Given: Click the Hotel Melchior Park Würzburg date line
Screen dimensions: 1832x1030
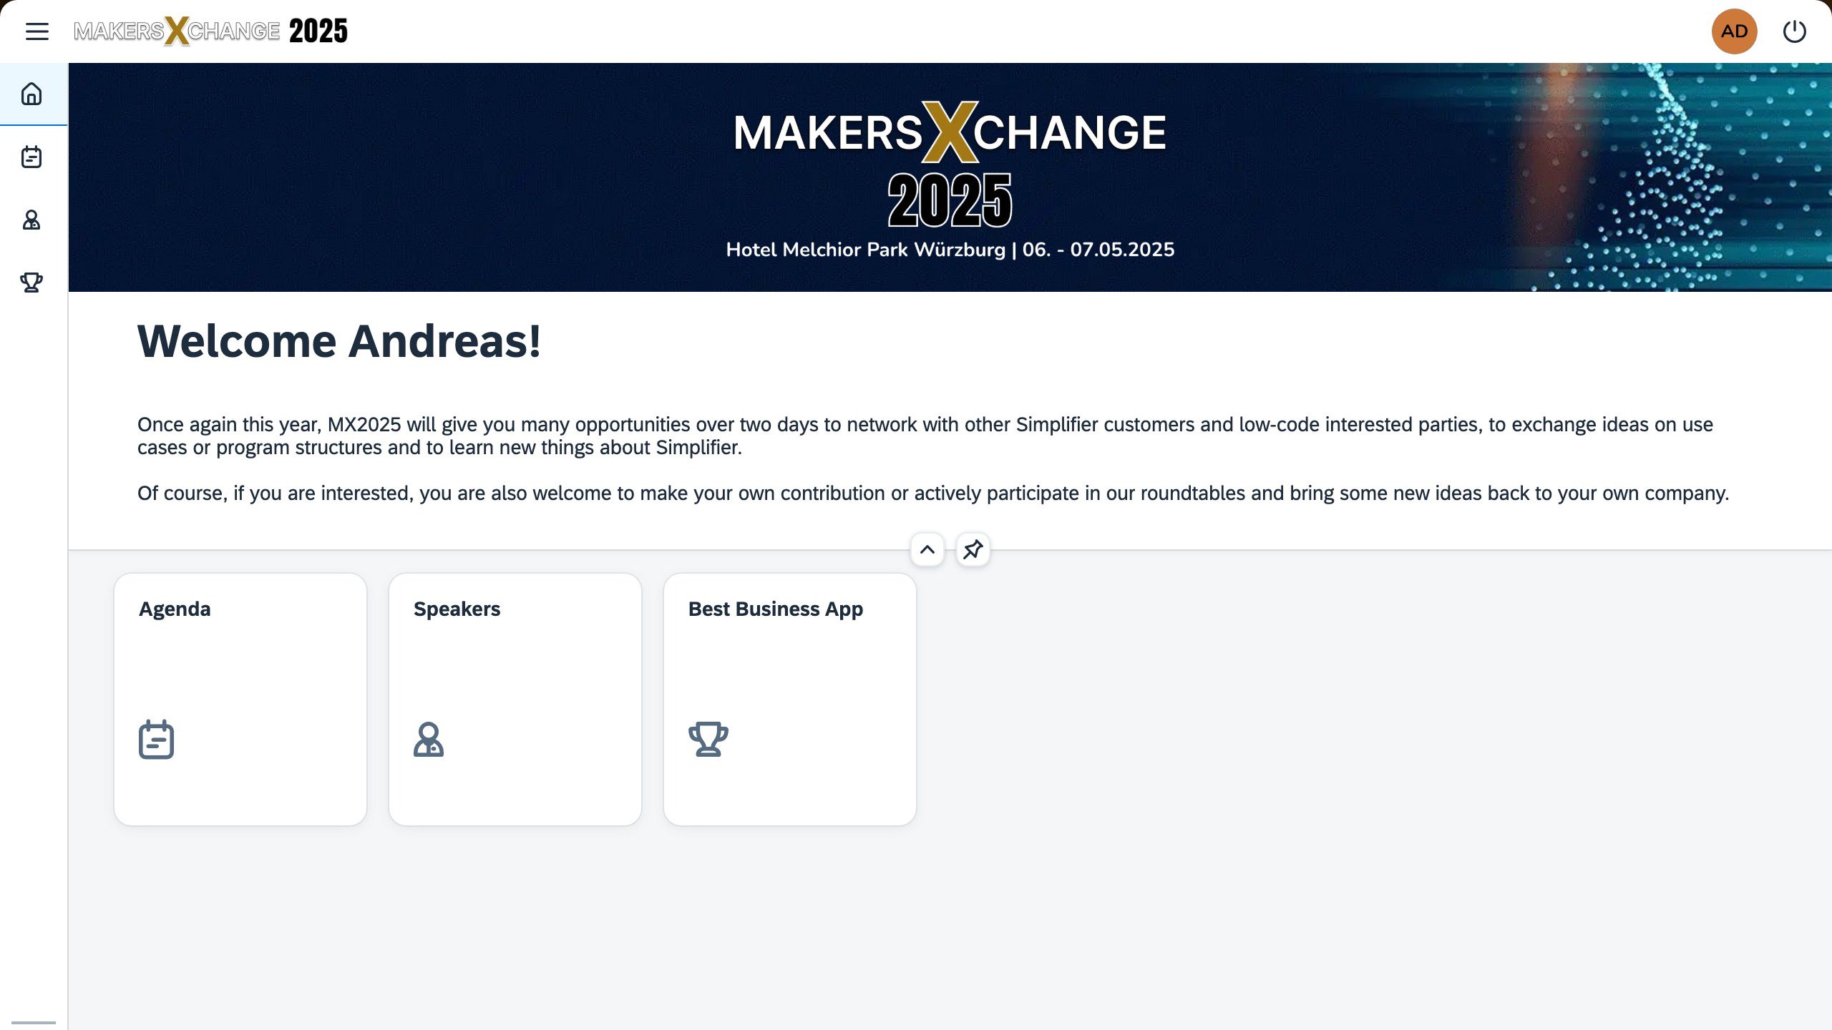Looking at the screenshot, I should (950, 250).
